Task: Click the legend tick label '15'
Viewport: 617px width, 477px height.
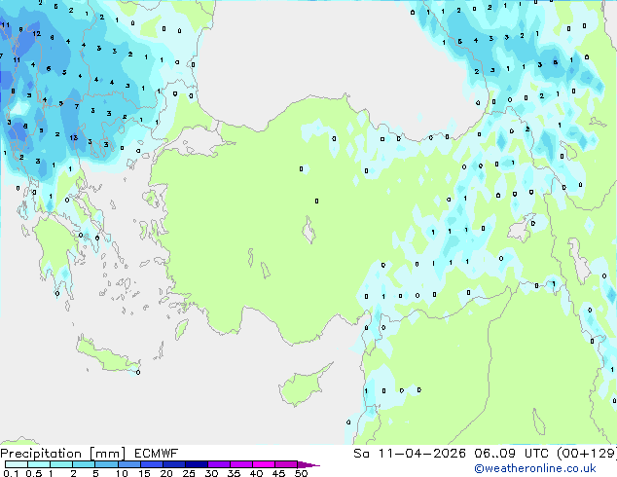Action: click(x=144, y=473)
